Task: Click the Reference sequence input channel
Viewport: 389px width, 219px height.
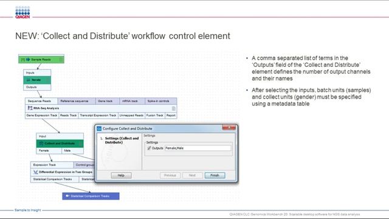Action: [x=77, y=101]
